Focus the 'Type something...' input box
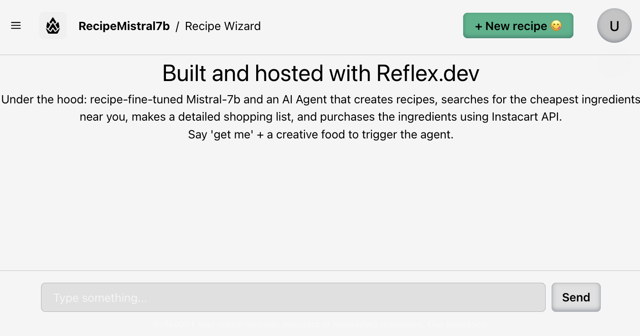This screenshot has width=640, height=336. (293, 297)
